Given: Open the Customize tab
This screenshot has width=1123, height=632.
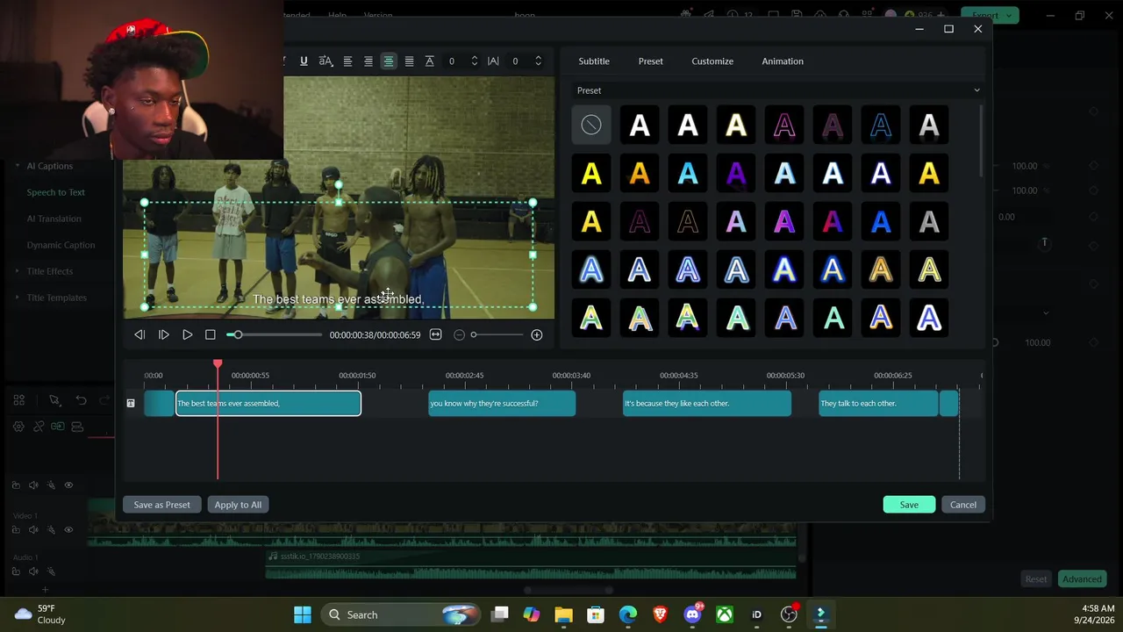Looking at the screenshot, I should point(712,61).
